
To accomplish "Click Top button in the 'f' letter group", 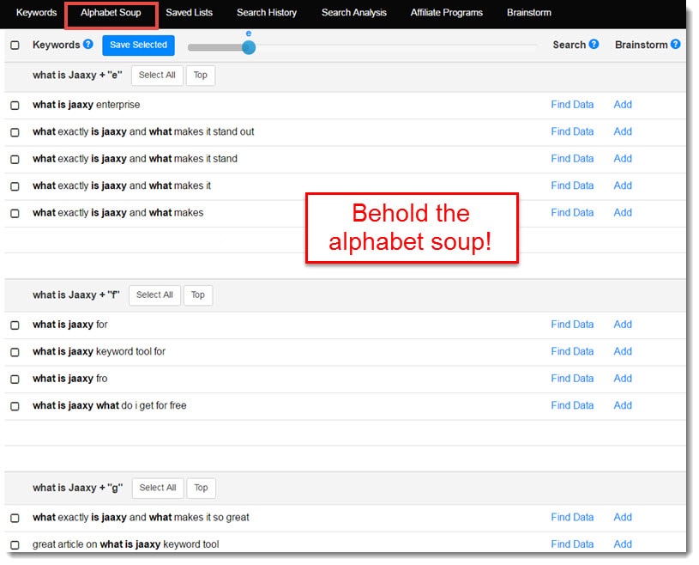I will tap(198, 295).
